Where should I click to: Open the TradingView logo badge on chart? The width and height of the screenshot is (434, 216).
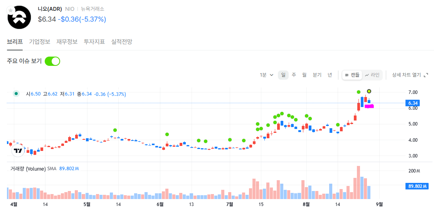tap(18, 151)
